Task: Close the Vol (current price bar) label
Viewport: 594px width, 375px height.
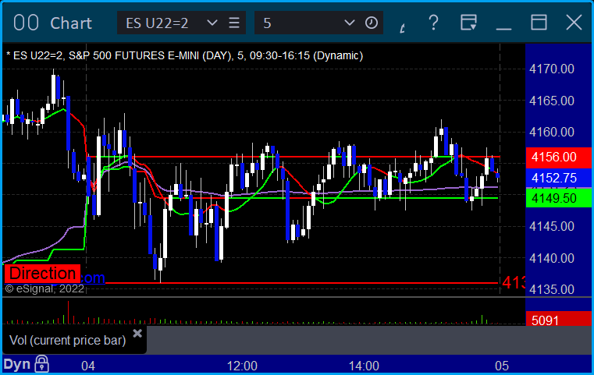Action: click(x=137, y=334)
